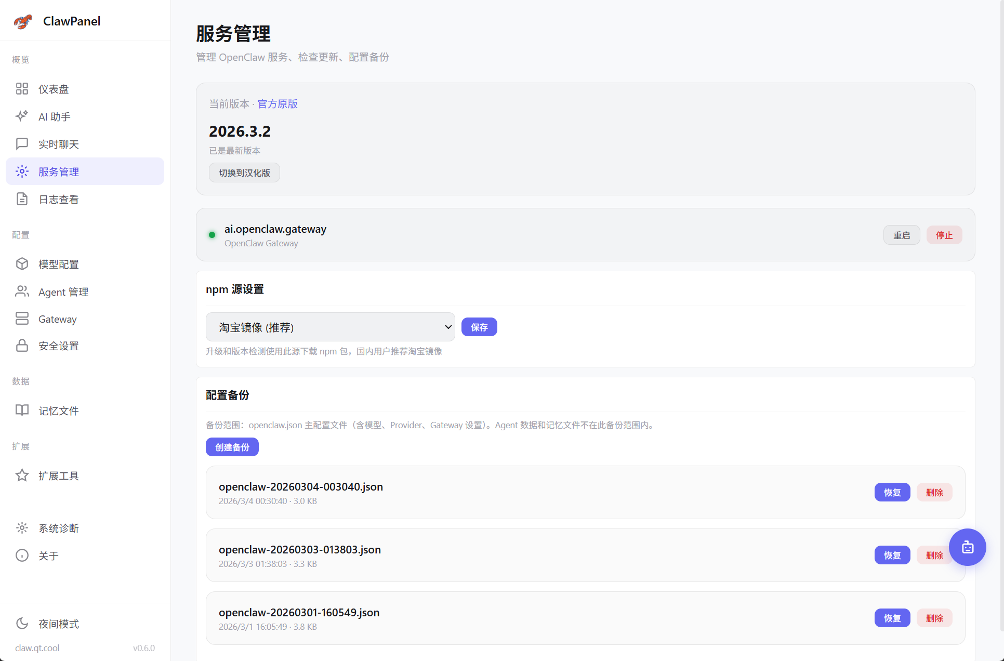
Task: Click file name openclaw-20260303-013803.json
Action: click(x=300, y=549)
